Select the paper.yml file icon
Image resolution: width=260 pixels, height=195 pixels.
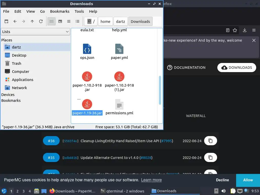click(119, 49)
